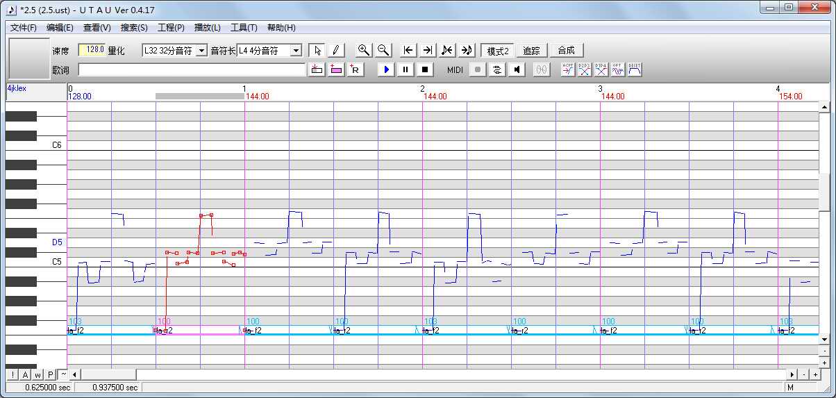Move to the previous note icon

(447, 51)
